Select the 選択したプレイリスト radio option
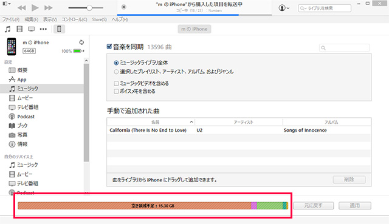This screenshot has height=224, width=389. [x=116, y=72]
